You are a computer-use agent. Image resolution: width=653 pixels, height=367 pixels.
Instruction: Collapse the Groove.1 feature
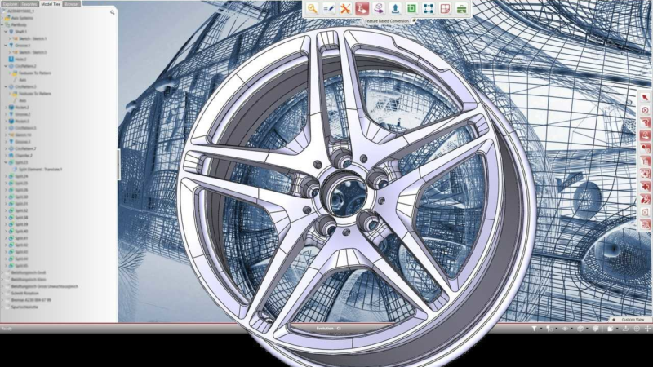point(6,46)
